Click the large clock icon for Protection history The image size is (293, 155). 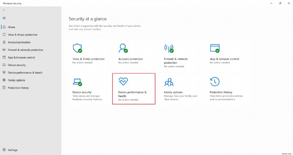coord(215,82)
